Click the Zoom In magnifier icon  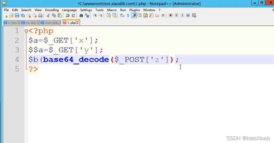pyautogui.click(x=95, y=16)
